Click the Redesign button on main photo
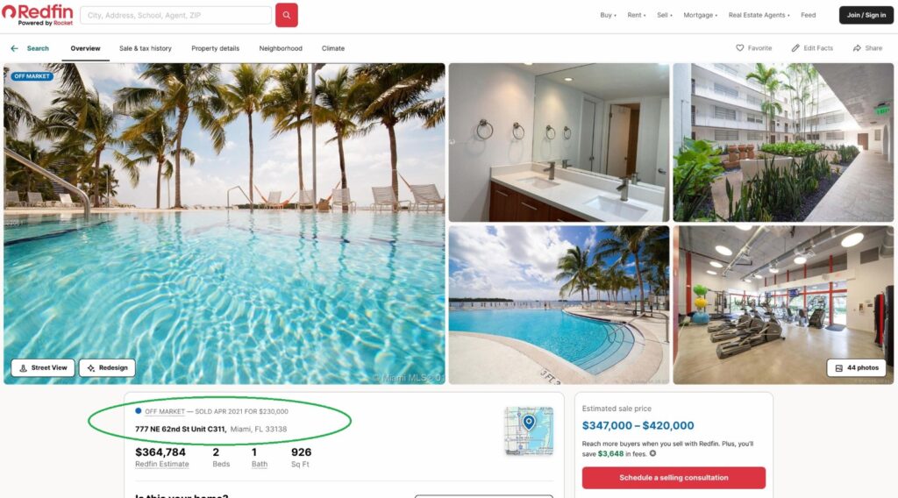The width and height of the screenshot is (898, 498). tap(107, 367)
